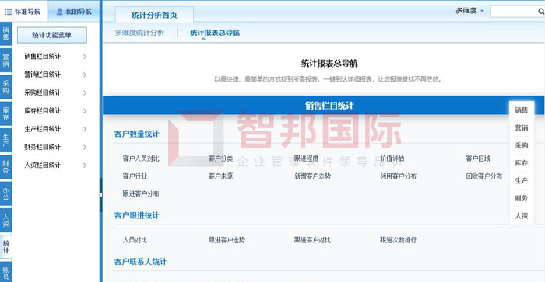Open the 采购 vertical sidebar tab
The image size is (545, 282).
click(x=6, y=87)
